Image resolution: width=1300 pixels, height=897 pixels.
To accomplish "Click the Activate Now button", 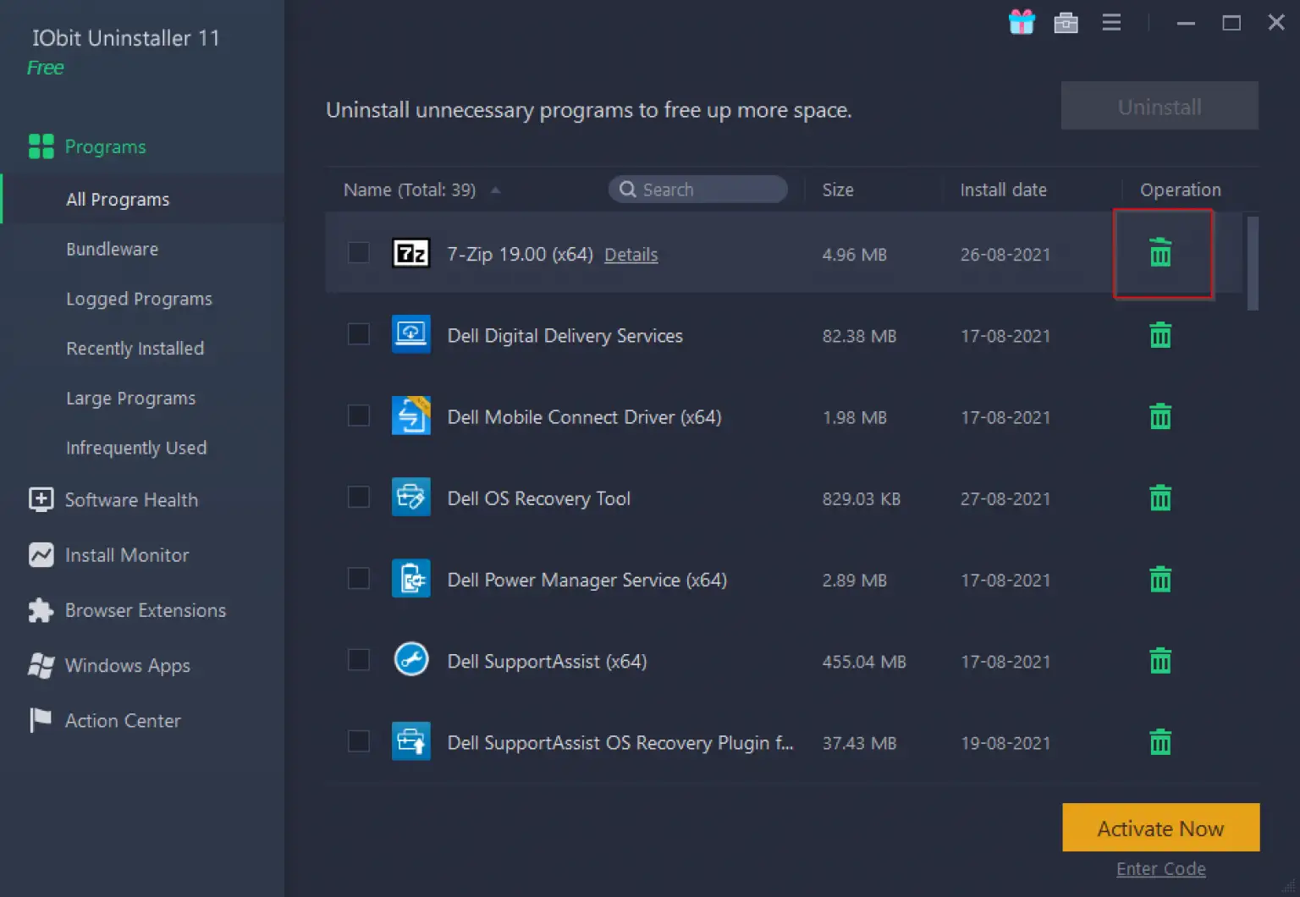I will (x=1160, y=828).
